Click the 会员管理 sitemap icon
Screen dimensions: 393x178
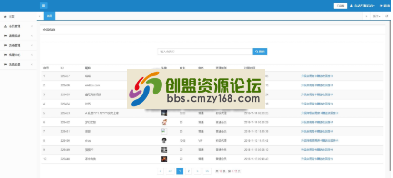coord(5,26)
